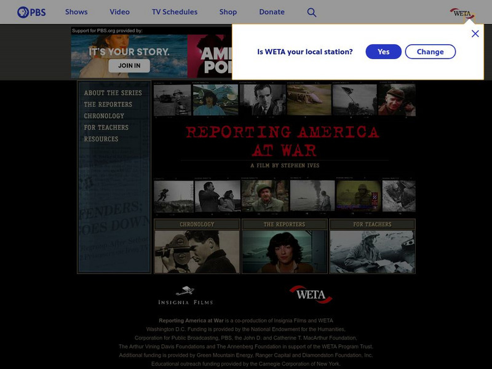The image size is (492, 369).
Task: Click Change to pick another station
Action: 430,52
